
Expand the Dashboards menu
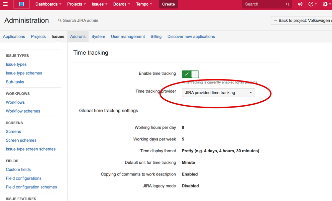(x=48, y=4)
